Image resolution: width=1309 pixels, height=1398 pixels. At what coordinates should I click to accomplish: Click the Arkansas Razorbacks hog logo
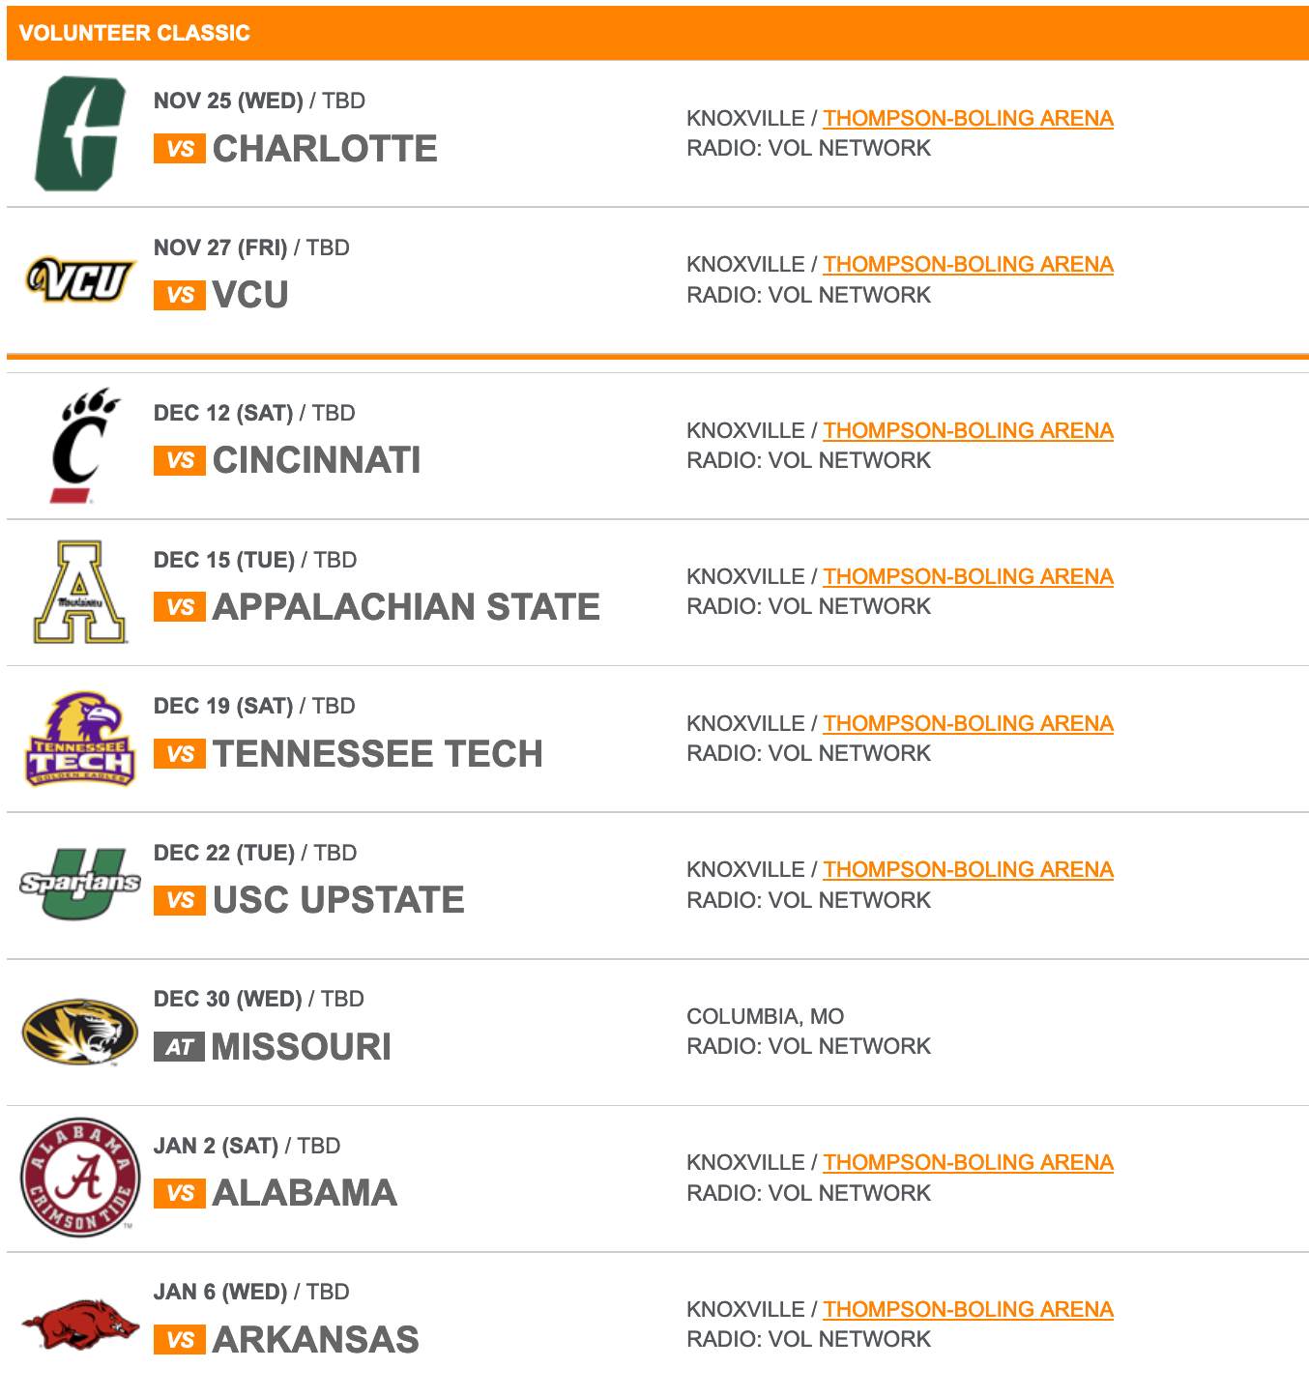[80, 1324]
